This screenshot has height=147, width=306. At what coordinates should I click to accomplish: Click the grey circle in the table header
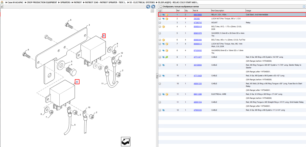[160, 10]
